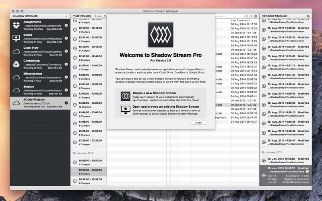This screenshot has width=322, height=201.
Task: Expand Books stream with its arrow
Action: pyautogui.click(x=66, y=38)
